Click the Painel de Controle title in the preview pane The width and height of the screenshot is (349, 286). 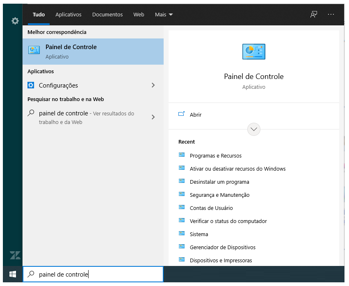point(254,77)
